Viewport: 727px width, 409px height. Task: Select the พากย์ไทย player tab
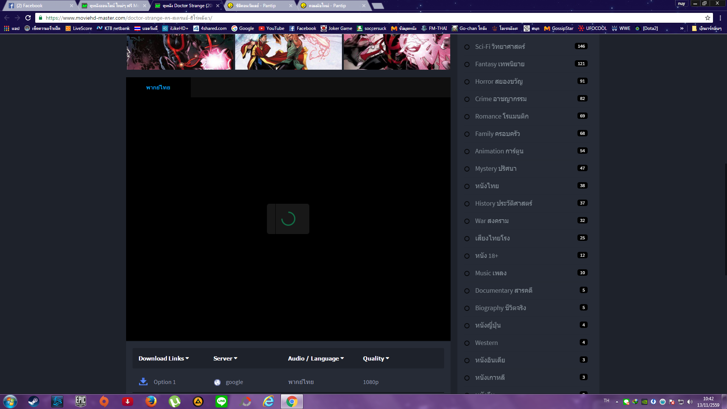tap(158, 87)
